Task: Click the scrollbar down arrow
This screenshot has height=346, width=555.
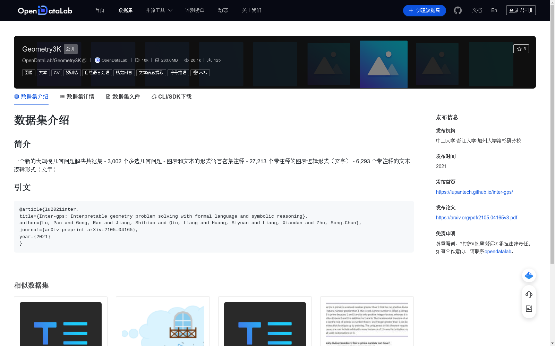Action: pos(552,343)
